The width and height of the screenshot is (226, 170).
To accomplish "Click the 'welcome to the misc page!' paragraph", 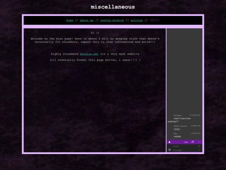I will pyautogui.click(x=95, y=40).
